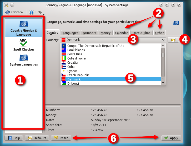Click the Overview back arrow

(7, 12)
